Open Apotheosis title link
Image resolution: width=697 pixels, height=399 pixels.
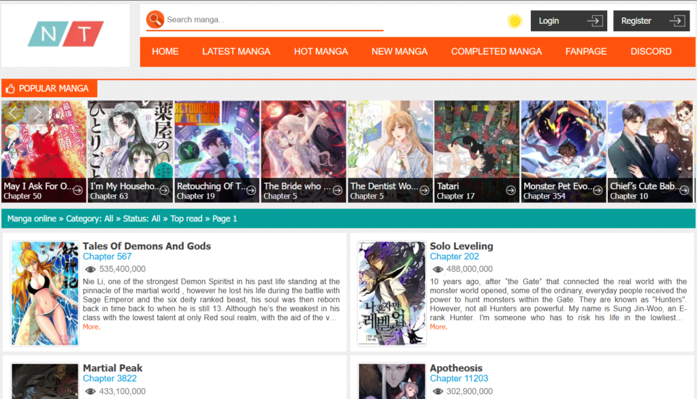pyautogui.click(x=456, y=368)
